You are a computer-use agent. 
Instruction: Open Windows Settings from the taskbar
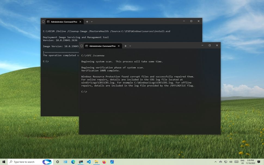(57, 162)
